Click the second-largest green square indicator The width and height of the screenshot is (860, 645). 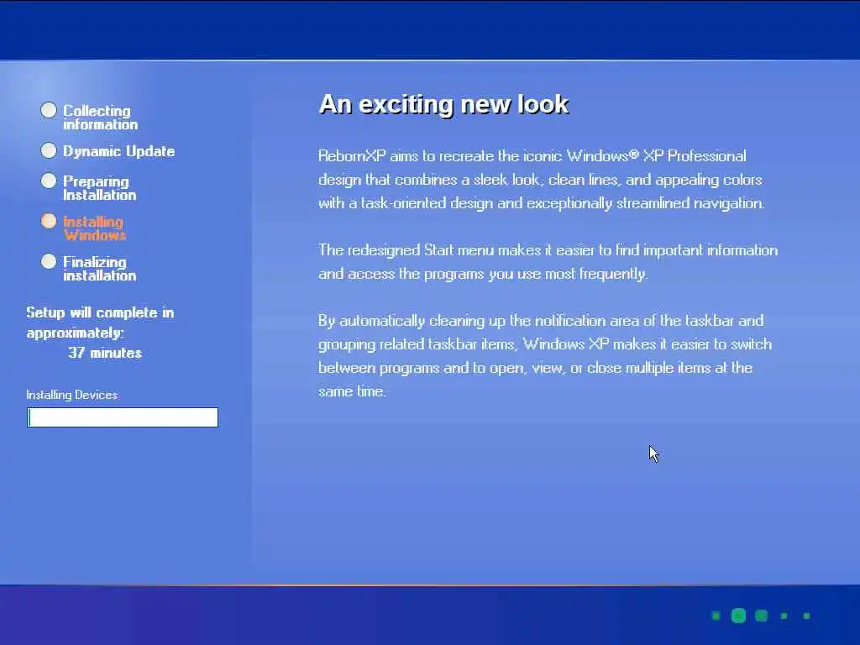coord(761,616)
